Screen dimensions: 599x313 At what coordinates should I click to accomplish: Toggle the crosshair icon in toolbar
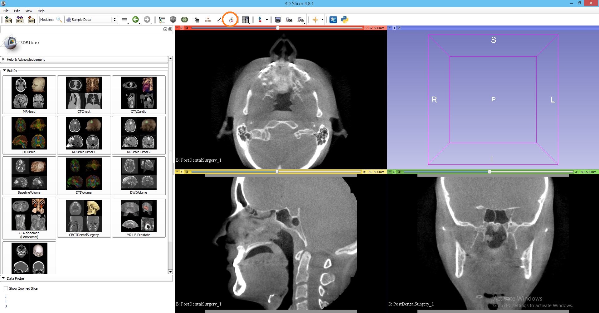tap(315, 20)
